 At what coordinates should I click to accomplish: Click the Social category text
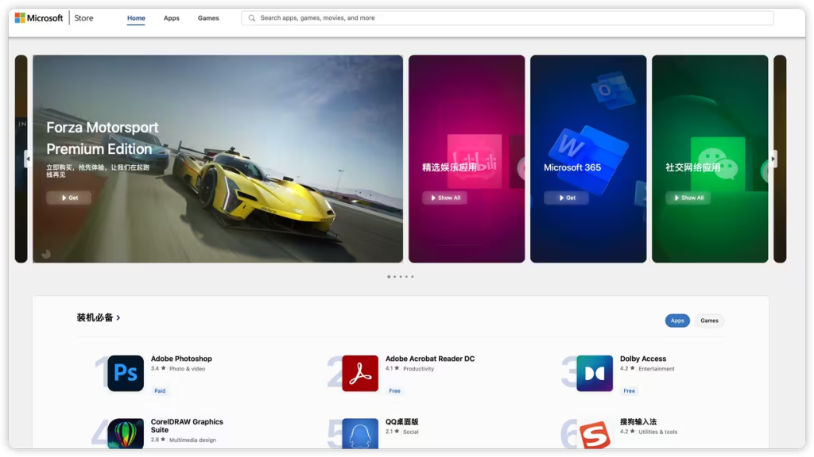click(411, 432)
